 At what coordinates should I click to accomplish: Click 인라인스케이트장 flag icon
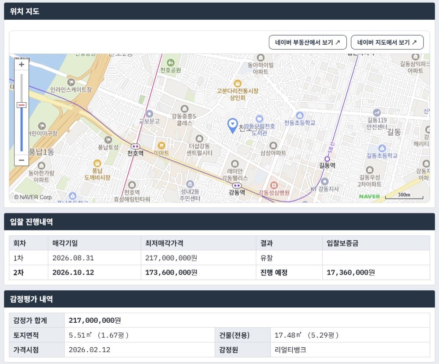pyautogui.click(x=71, y=82)
